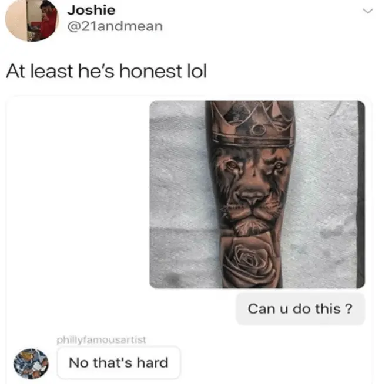Click phillyfamousartist's round avatar
The width and height of the screenshot is (382, 384).
[x=31, y=363]
